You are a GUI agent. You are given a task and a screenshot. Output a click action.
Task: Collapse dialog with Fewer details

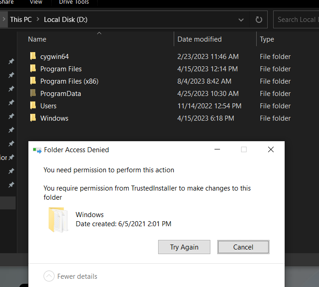[x=71, y=276]
